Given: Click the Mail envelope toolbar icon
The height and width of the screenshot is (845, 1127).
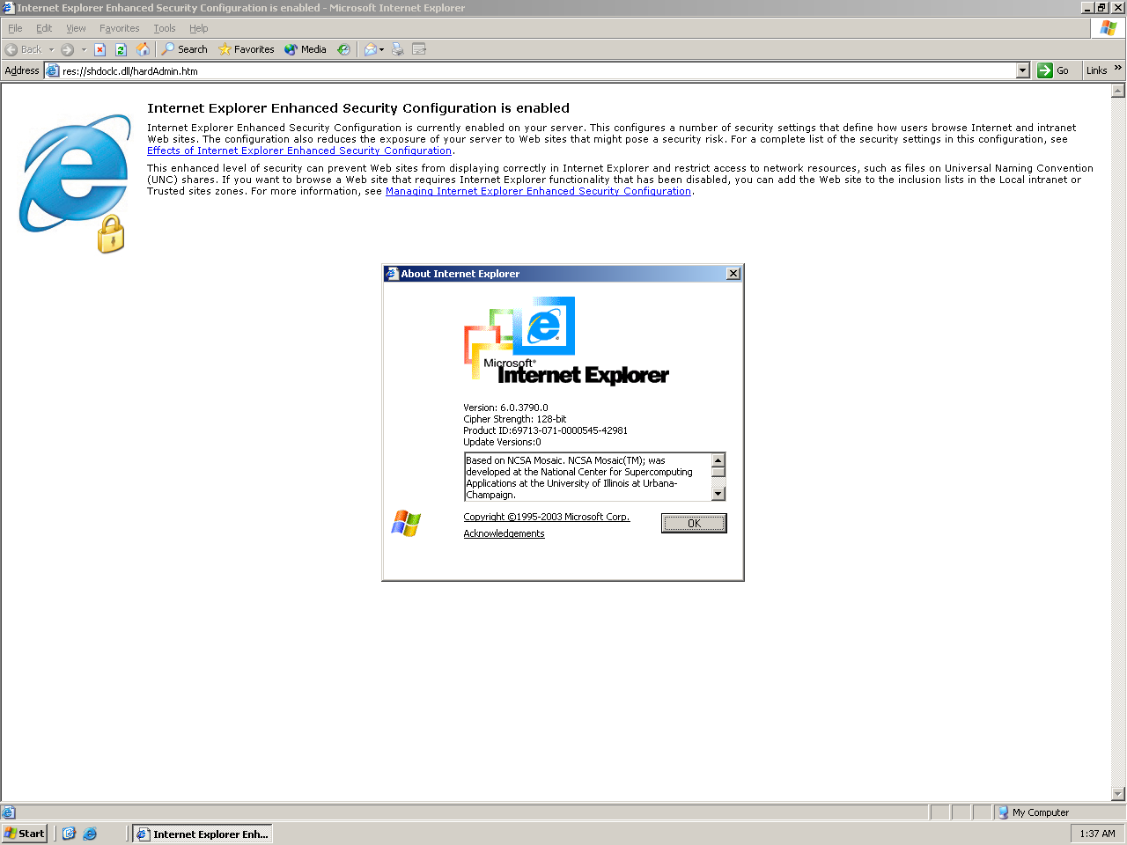Looking at the screenshot, I should pos(371,50).
